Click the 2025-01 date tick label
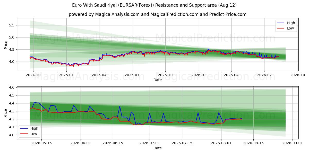 pyautogui.click(x=66, y=75)
